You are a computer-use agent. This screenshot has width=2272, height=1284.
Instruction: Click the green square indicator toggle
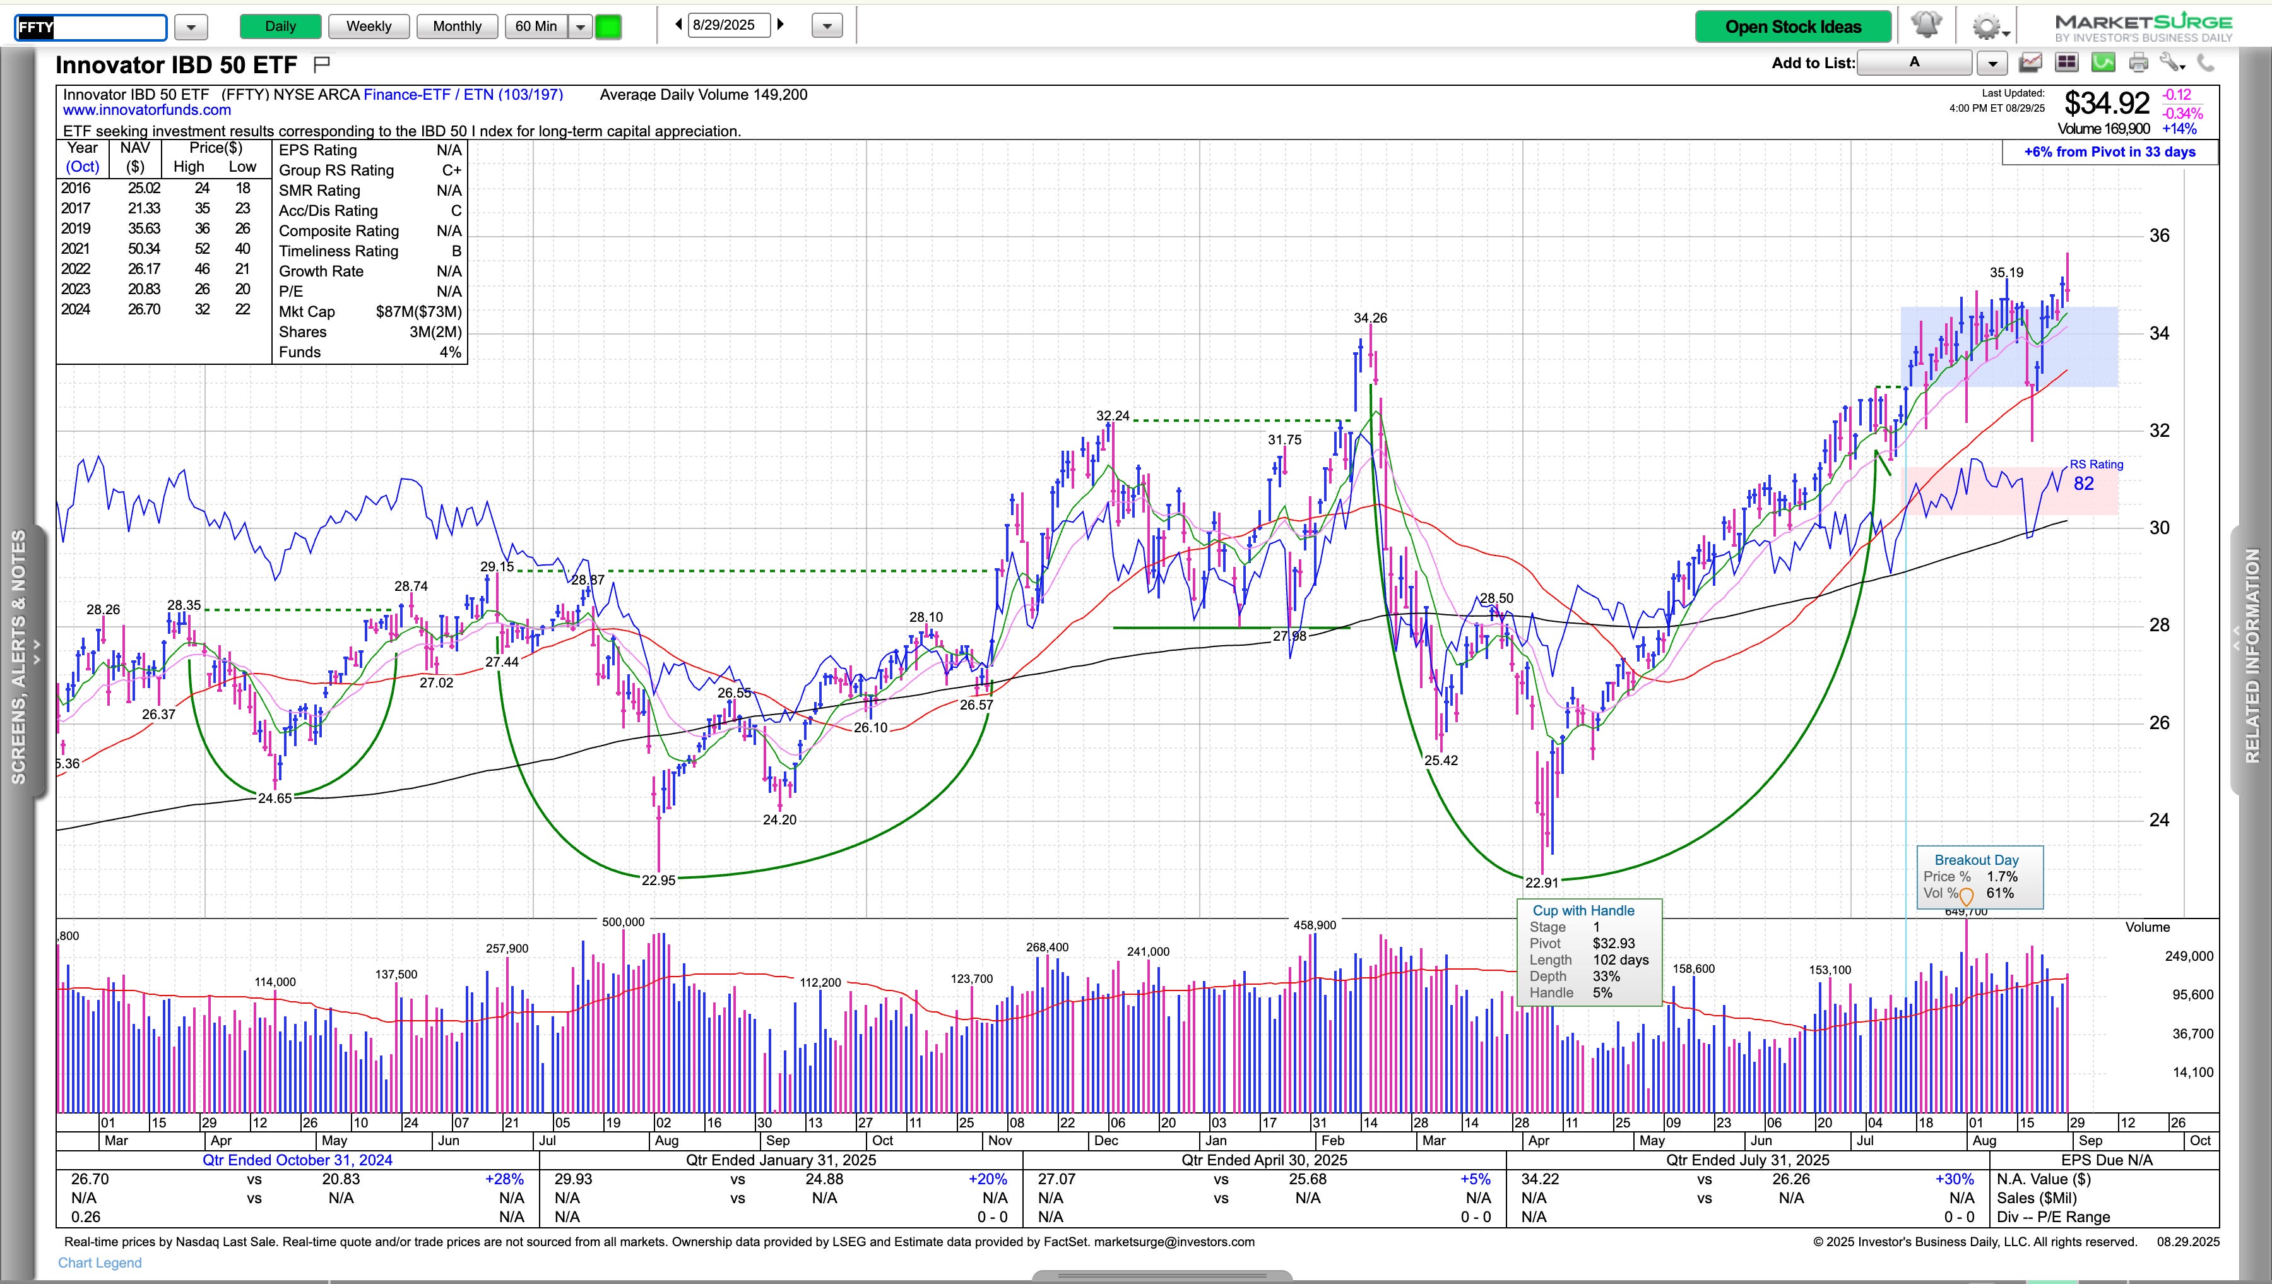pyautogui.click(x=608, y=27)
